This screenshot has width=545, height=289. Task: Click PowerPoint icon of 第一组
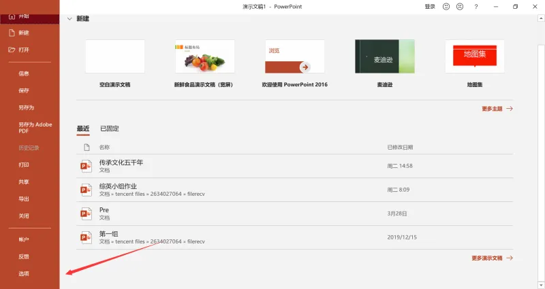(86, 237)
